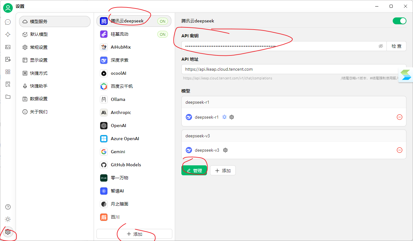Image resolution: width=413 pixels, height=241 pixels.
Task: Select the Azure OpenAI provider
Action: click(134, 139)
